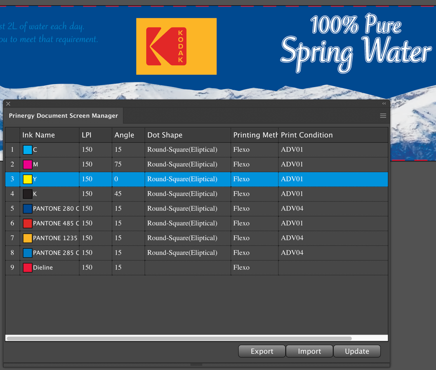The image size is (436, 370).
Task: Click the horizontal scrollbar in the table
Action: 179,338
